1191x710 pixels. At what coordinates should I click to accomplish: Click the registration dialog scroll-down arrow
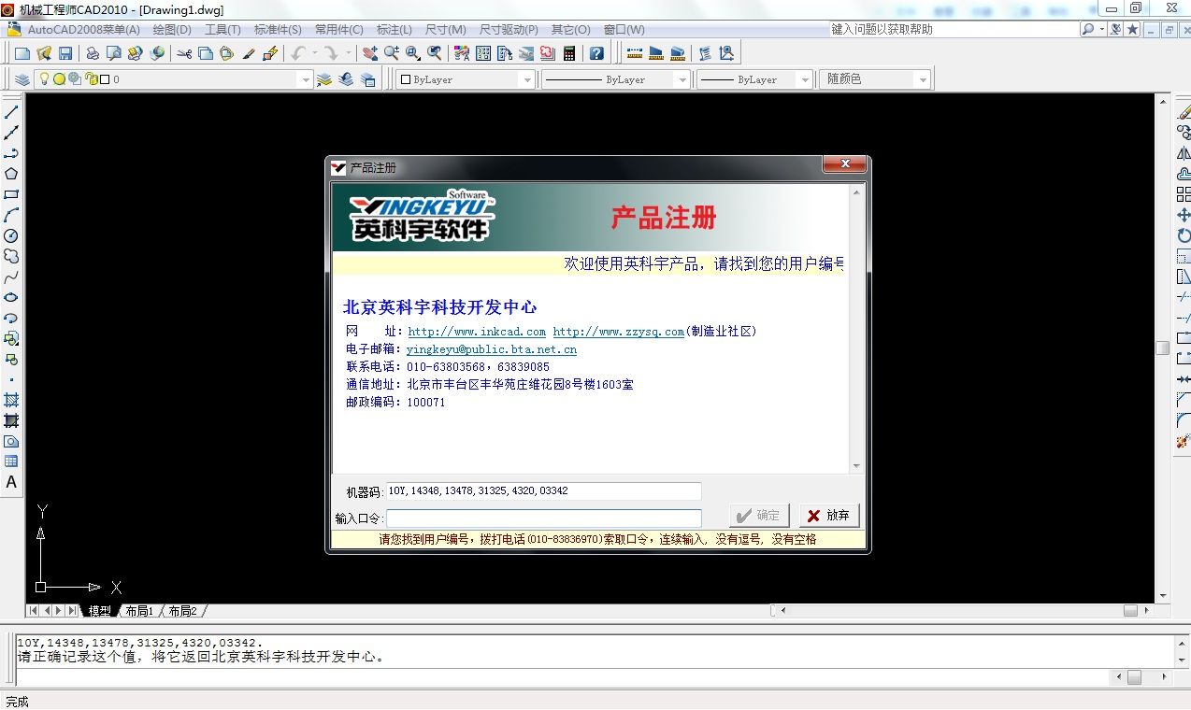click(x=855, y=465)
